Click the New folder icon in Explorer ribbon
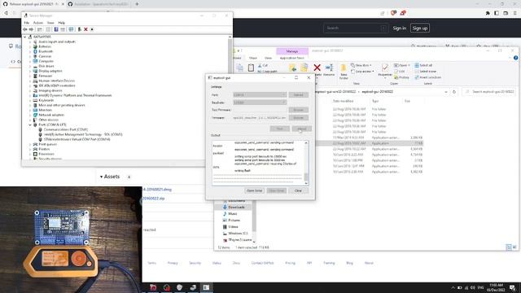 pos(344,68)
